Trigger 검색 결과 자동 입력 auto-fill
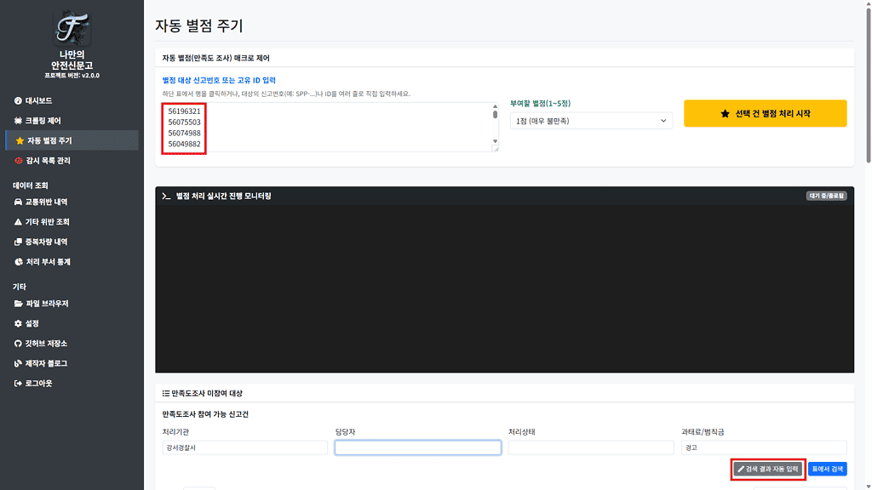Image resolution: width=872 pixels, height=490 pixels. point(767,469)
